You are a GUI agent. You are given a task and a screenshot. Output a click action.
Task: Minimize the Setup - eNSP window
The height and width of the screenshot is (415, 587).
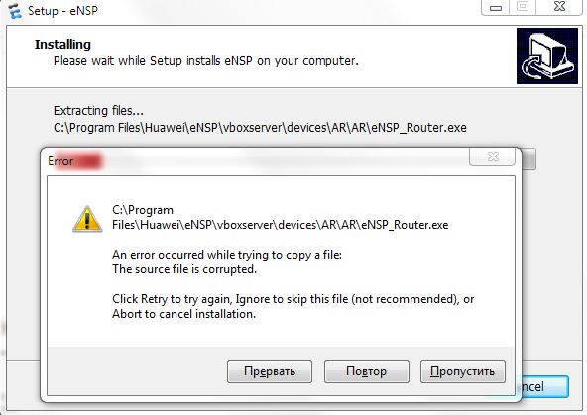tap(496, 7)
